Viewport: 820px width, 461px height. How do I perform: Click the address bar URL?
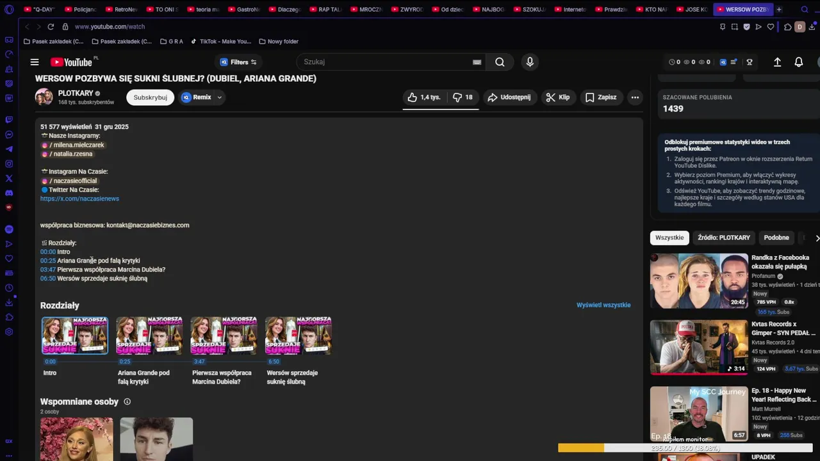[110, 27]
